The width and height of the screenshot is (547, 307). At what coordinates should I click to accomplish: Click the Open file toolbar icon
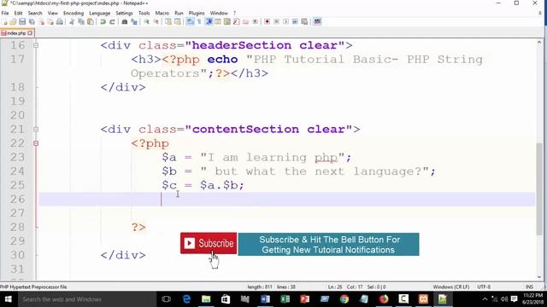pos(13,21)
